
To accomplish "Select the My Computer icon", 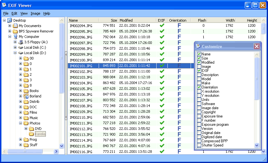I will click(x=15, y=37).
